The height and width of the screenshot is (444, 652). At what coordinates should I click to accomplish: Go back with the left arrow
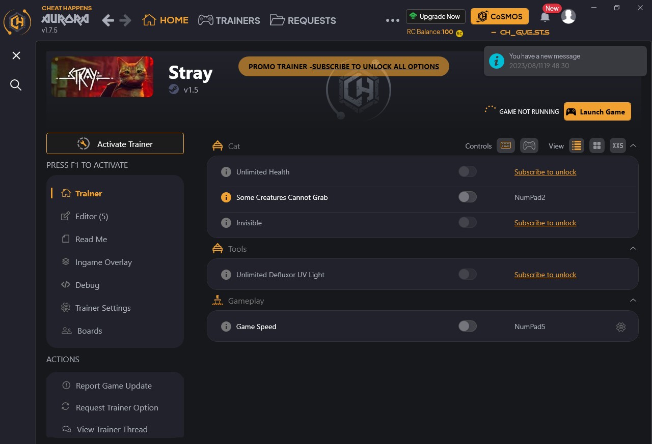tap(108, 20)
